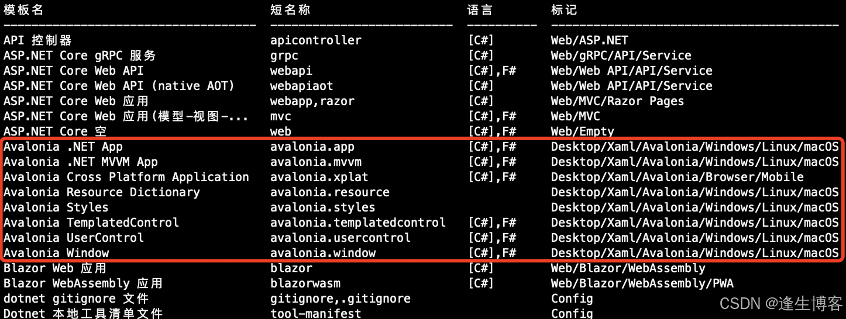846x319 pixels.
Task: Click Avalonia Resource Dictionary template name
Action: pos(102,192)
